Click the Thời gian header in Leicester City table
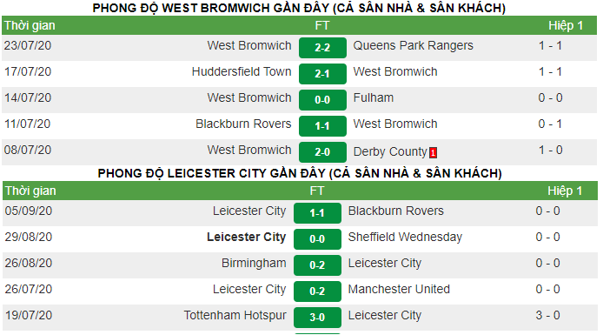The height and width of the screenshot is (335, 603). click(x=30, y=191)
